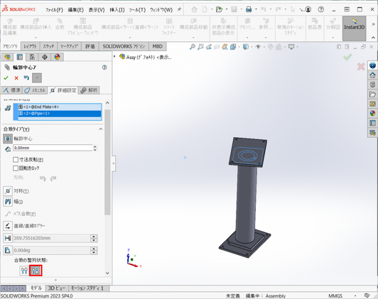The image size is (378, 299).
Task: Cancel the mate with the red X
Action: click(x=16, y=78)
